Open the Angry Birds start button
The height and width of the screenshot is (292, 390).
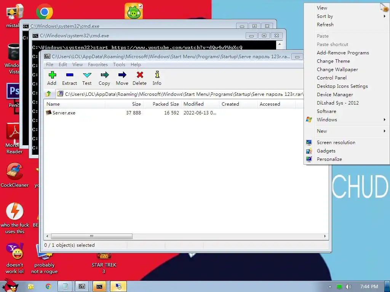pos(10,286)
